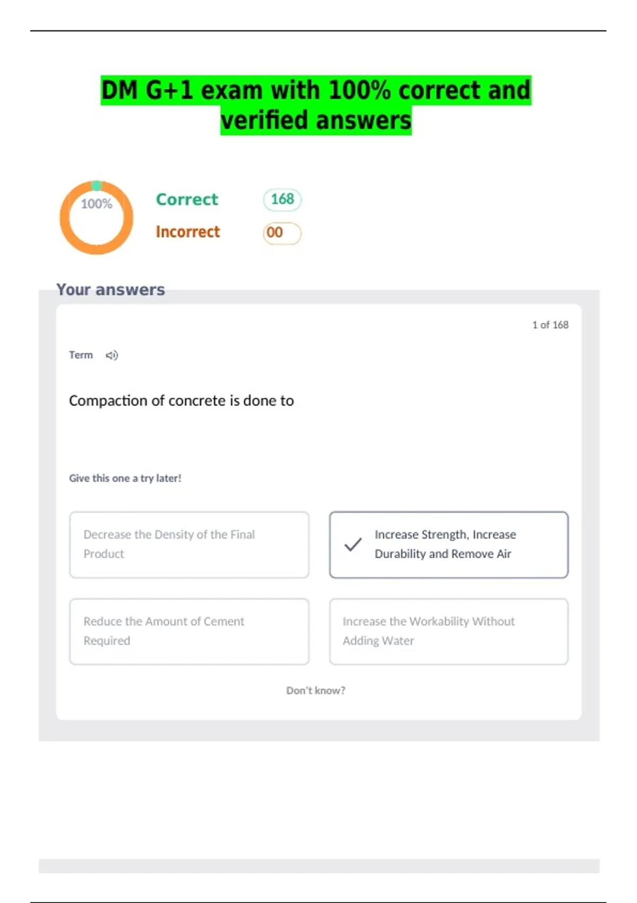The width and height of the screenshot is (637, 903).
Task: Click 'Give this one a try later!' message
Action: [125, 478]
